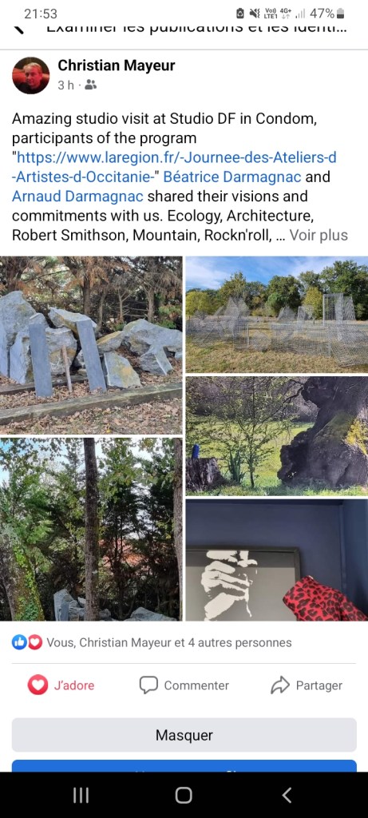Open Christian Mayeur author name
This screenshot has height=818, width=368.
(x=117, y=66)
